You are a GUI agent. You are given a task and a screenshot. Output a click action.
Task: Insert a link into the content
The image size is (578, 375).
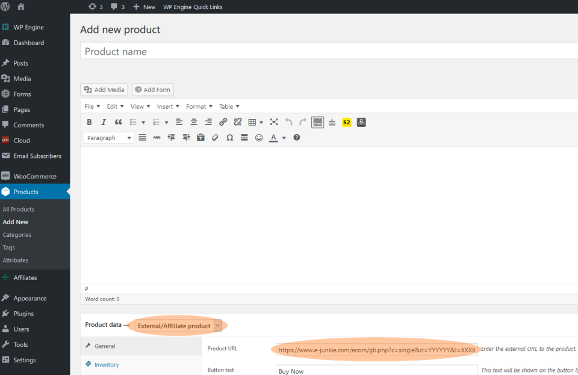click(223, 122)
